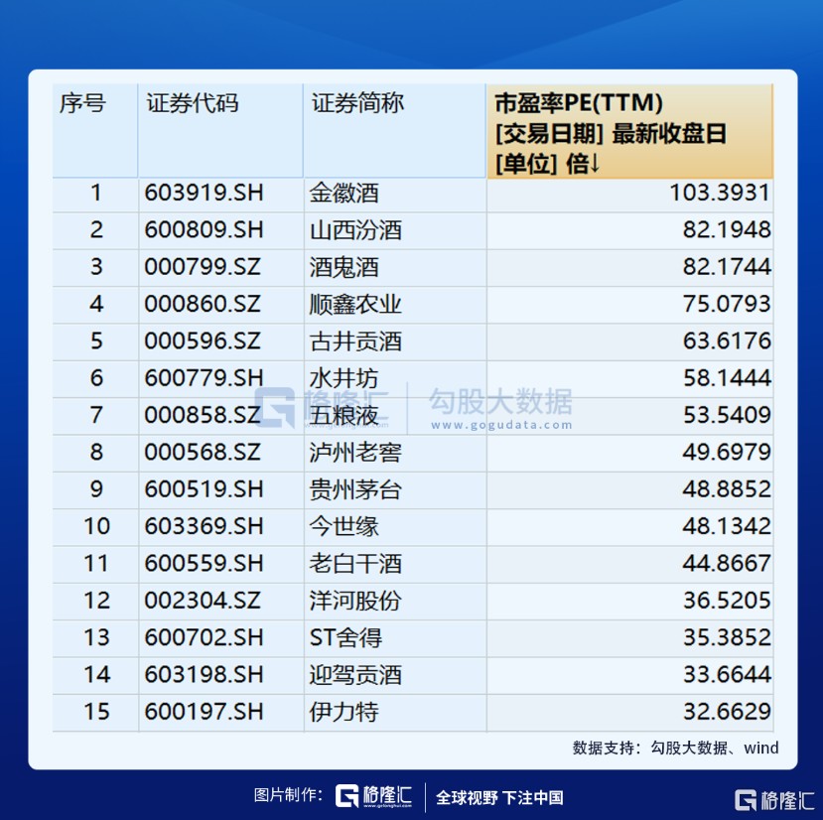Click PE value 82.1948
Image resolution: width=823 pixels, height=820 pixels.
[727, 230]
